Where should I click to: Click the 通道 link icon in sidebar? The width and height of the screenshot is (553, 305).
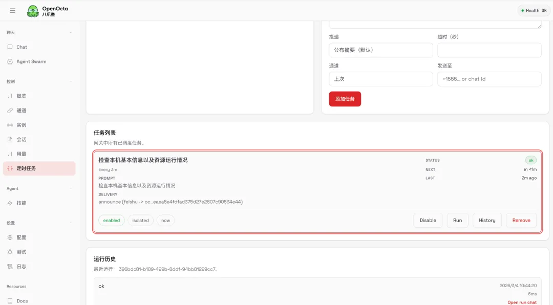(x=10, y=111)
